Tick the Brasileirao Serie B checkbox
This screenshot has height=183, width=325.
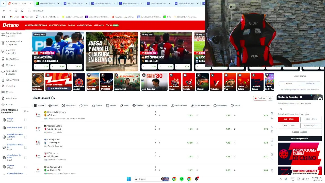point(25,147)
